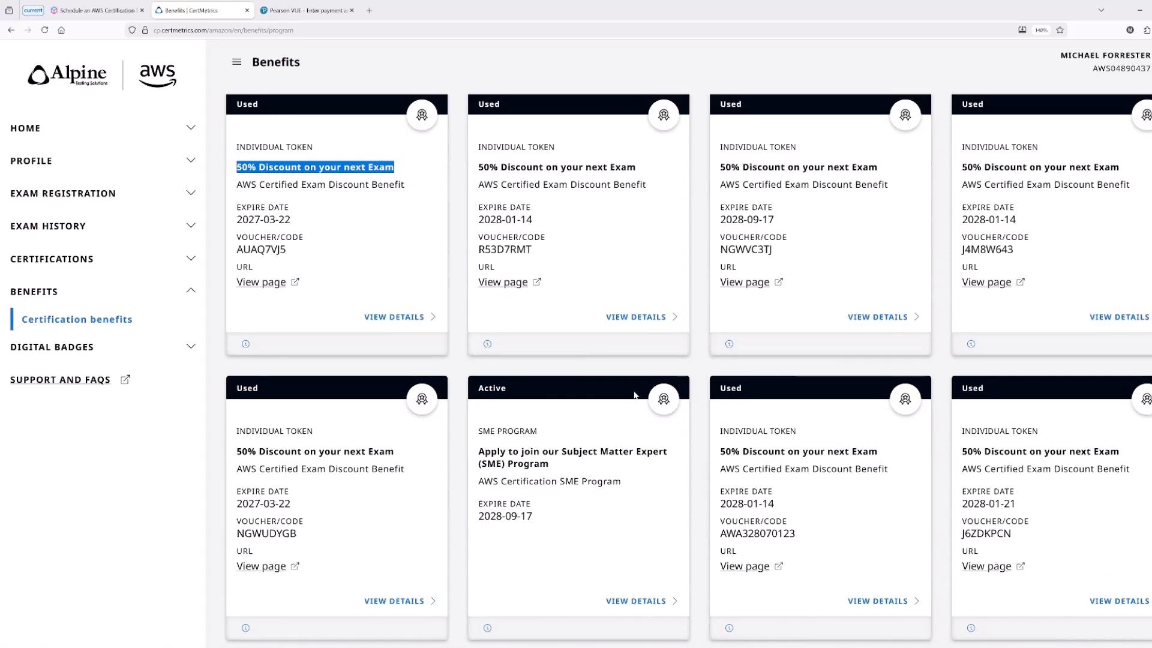Bookmark this page with the star icon
The height and width of the screenshot is (648, 1152).
1060,30
